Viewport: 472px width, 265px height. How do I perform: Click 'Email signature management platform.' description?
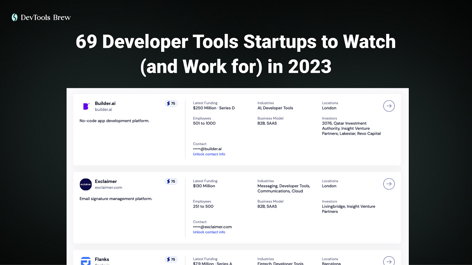(116, 199)
